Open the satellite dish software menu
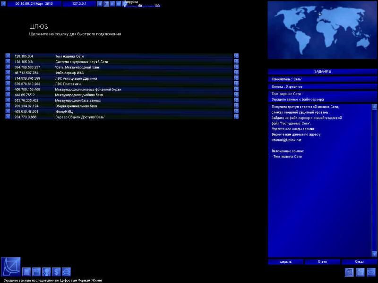The image size is (378, 283). coord(10,266)
